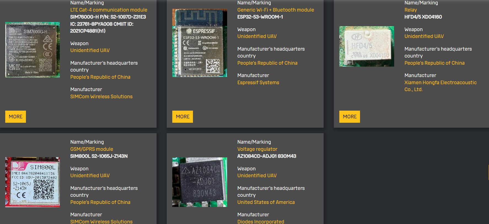Screen dimensions: 489x224
Task: Open the GSM/GPRS module link
Action: point(92,149)
